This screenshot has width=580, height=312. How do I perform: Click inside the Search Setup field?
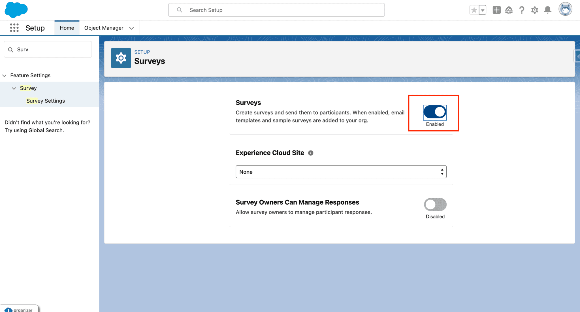[x=276, y=10]
